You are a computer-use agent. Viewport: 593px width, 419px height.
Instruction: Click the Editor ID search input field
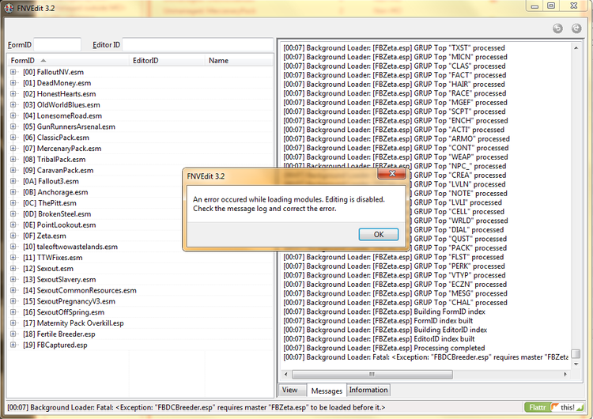(198, 44)
